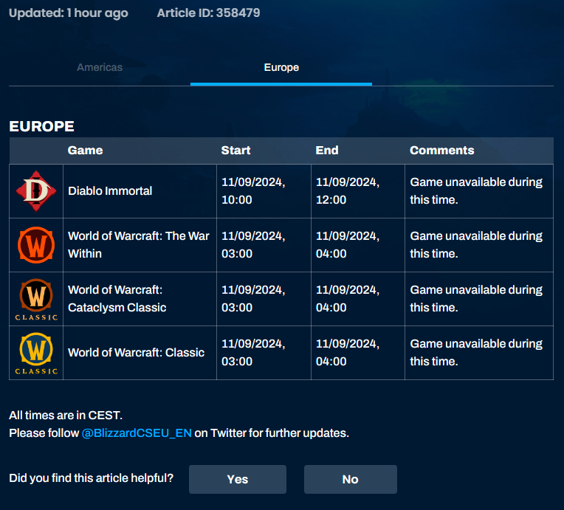Click the Article ID: 358479 text
The height and width of the screenshot is (510, 564).
pyautogui.click(x=208, y=13)
